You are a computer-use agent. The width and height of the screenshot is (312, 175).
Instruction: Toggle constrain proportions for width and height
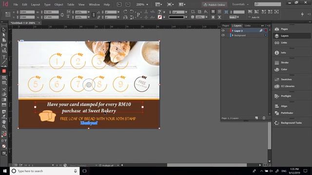(62, 15)
